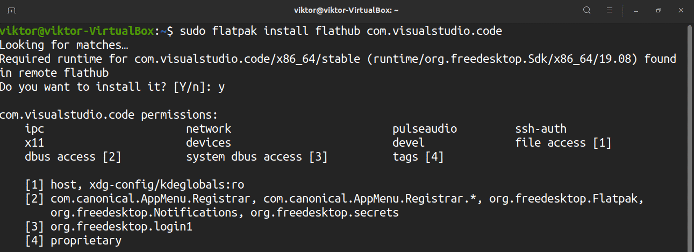This screenshot has height=252, width=694.
Task: Click the "file access [1]" permission
Action: pyautogui.click(x=563, y=143)
